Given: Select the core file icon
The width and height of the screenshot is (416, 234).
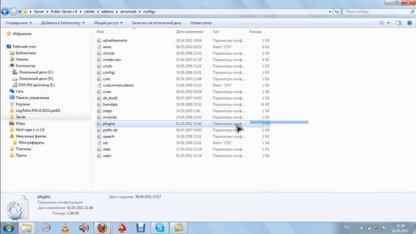Looking at the screenshot, I should coord(99,79).
